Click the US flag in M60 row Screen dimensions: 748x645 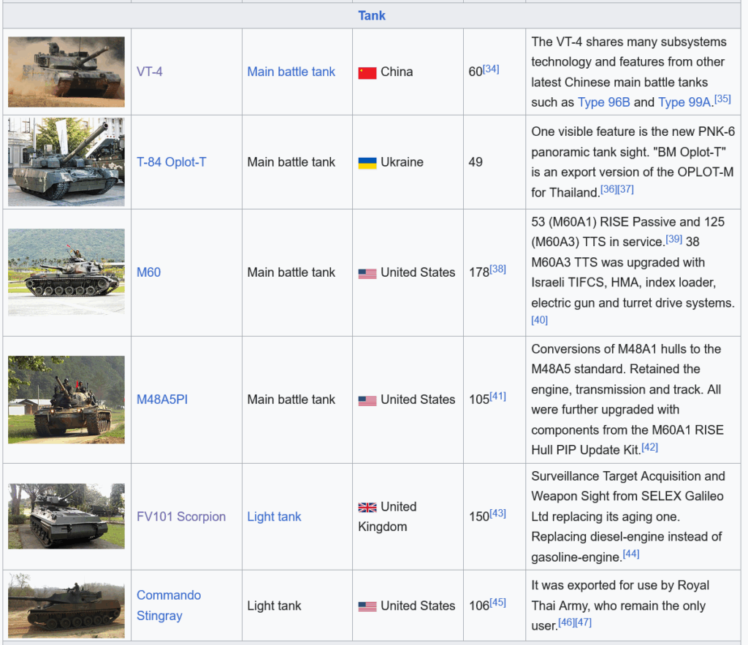[367, 273]
